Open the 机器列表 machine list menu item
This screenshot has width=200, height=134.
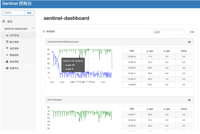pos(18,68)
